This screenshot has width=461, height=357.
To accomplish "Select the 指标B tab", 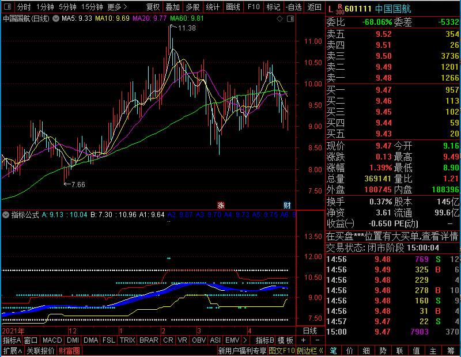I will point(265,340).
